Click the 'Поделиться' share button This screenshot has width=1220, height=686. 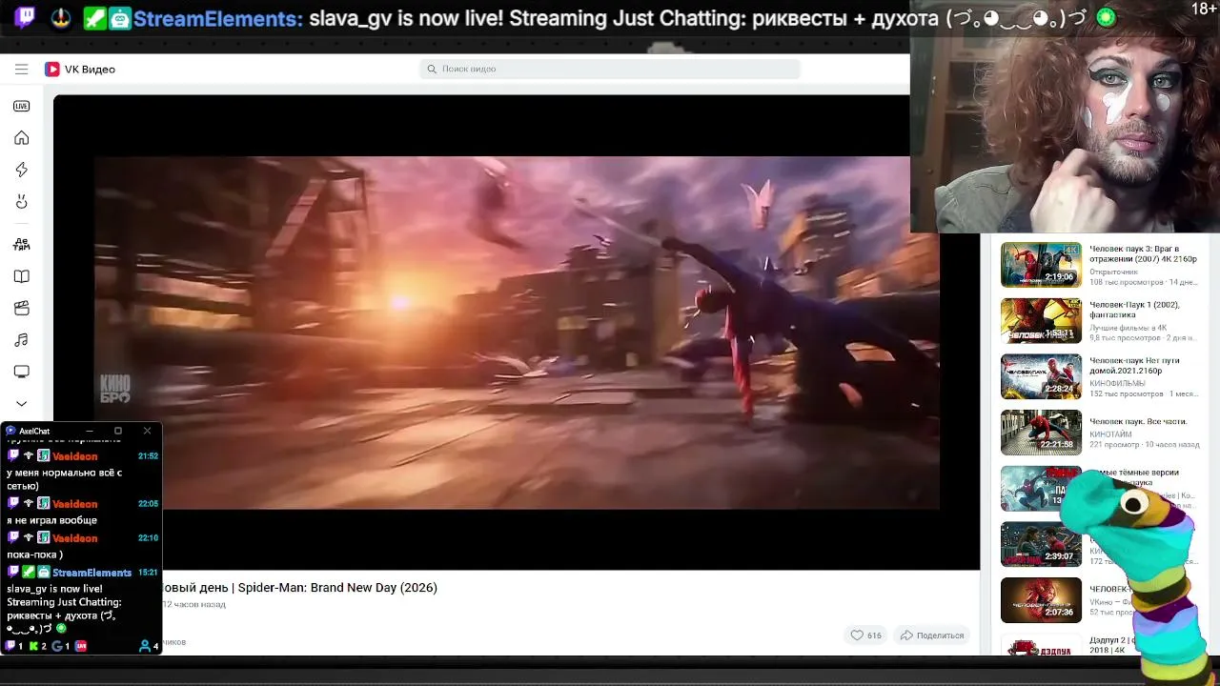[x=932, y=636]
